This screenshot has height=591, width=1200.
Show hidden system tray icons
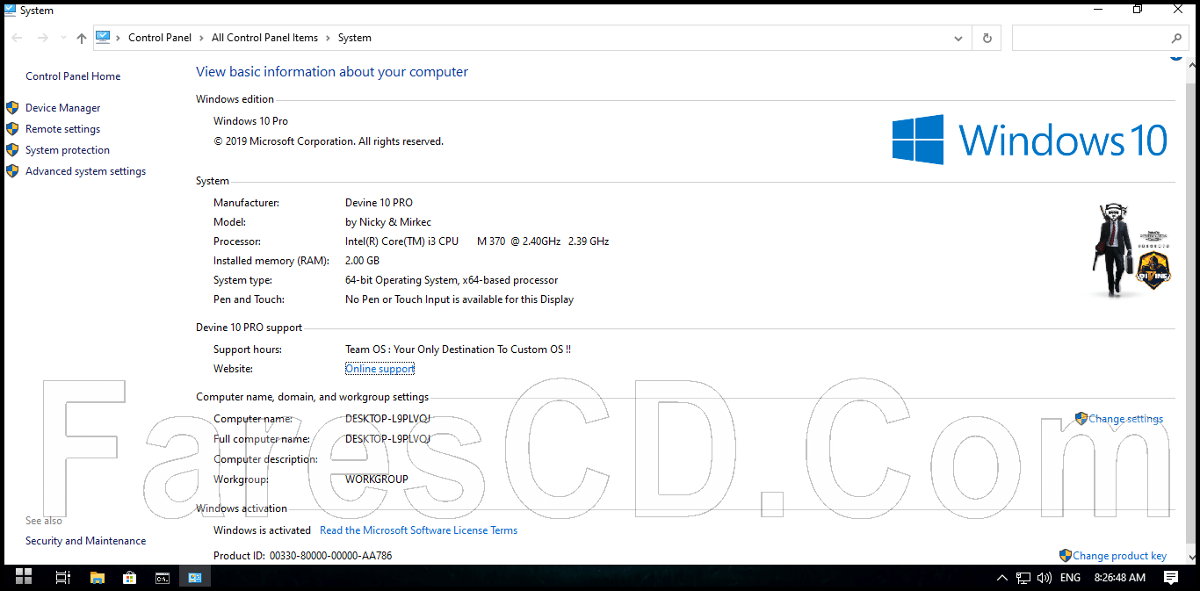coord(1002,578)
